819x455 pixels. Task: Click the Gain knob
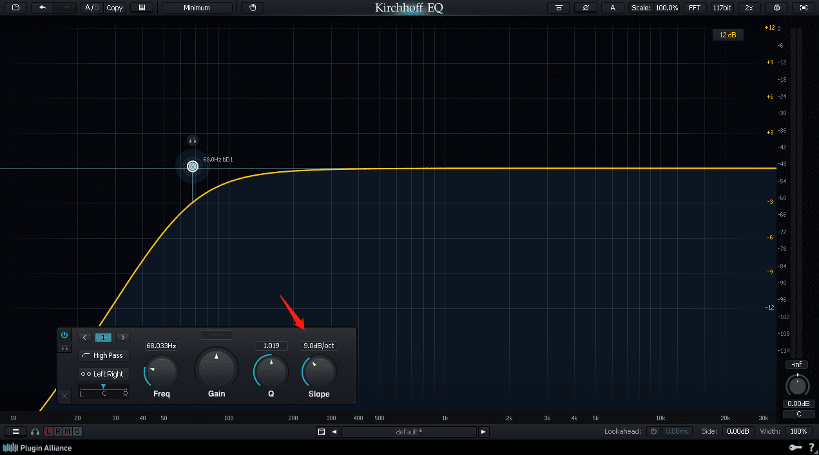[x=217, y=368]
